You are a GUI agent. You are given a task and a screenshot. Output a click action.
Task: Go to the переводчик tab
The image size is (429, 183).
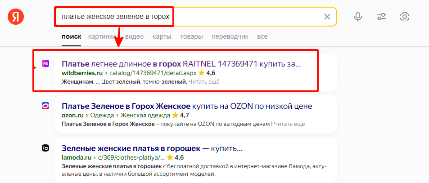(x=230, y=36)
